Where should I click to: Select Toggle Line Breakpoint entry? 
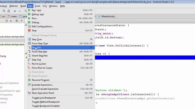(x=61, y=98)
